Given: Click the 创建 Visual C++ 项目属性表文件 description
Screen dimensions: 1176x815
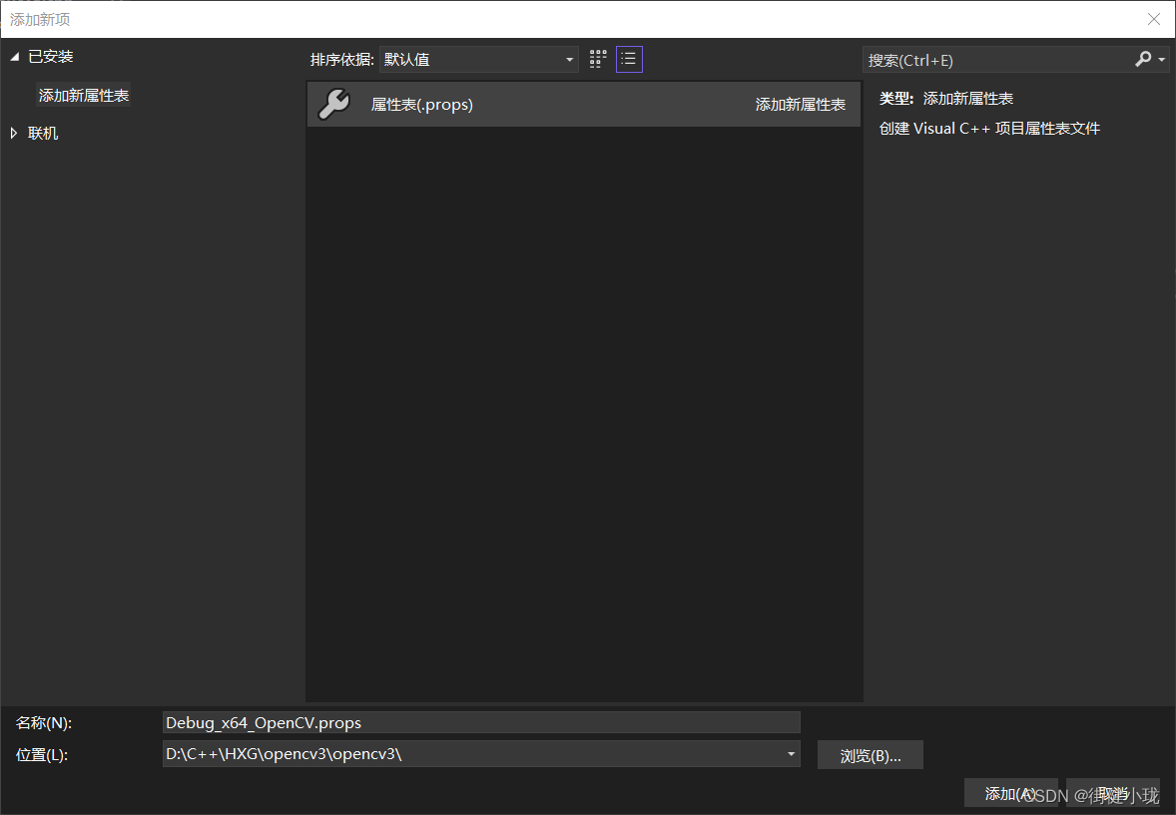Looking at the screenshot, I should pos(989,129).
